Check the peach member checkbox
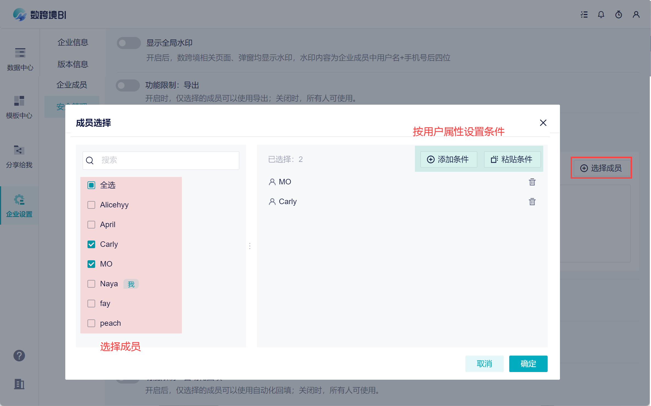Image resolution: width=651 pixels, height=406 pixels. (x=91, y=323)
